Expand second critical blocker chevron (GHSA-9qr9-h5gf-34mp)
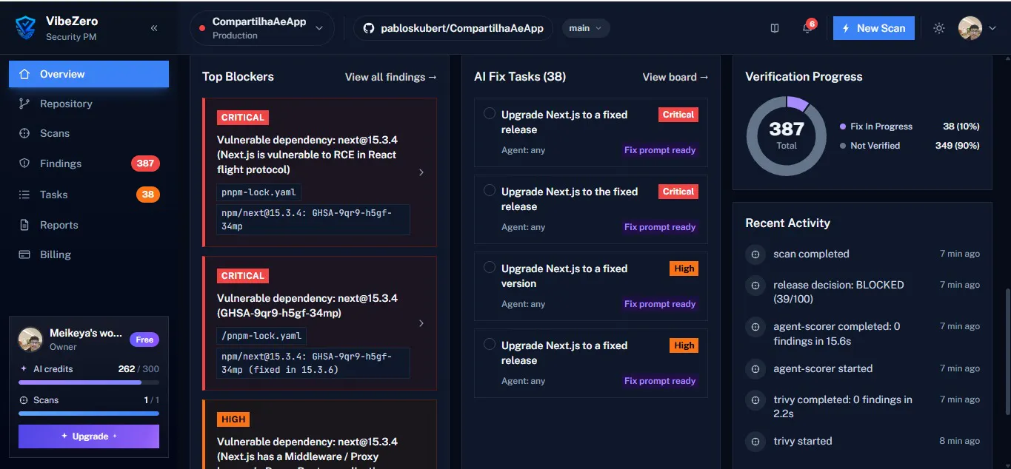This screenshot has width=1011, height=469. [x=421, y=323]
